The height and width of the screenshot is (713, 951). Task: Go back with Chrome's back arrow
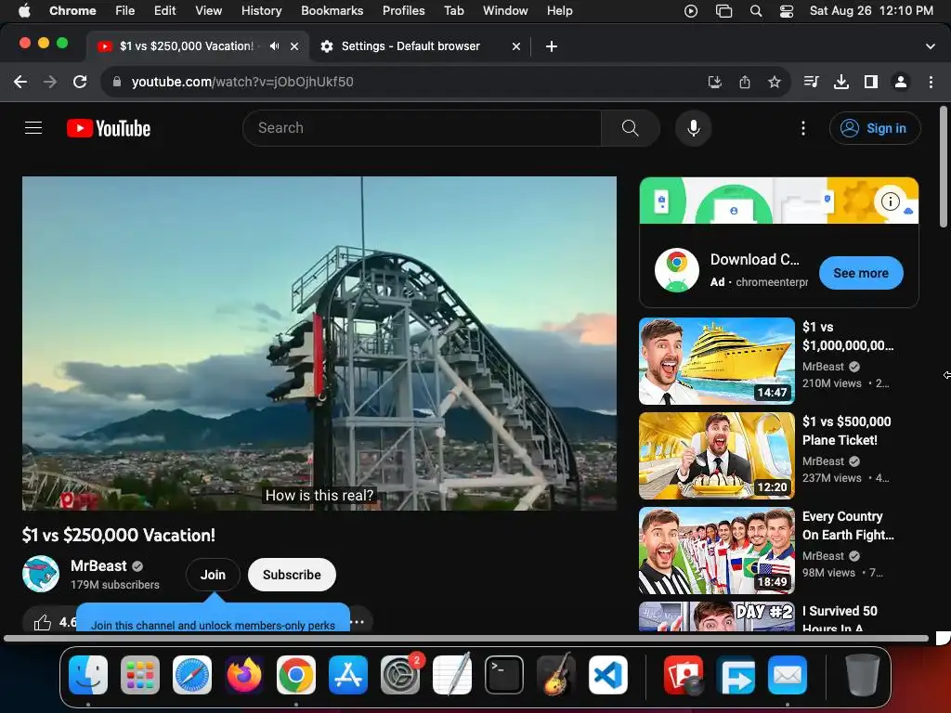click(20, 82)
